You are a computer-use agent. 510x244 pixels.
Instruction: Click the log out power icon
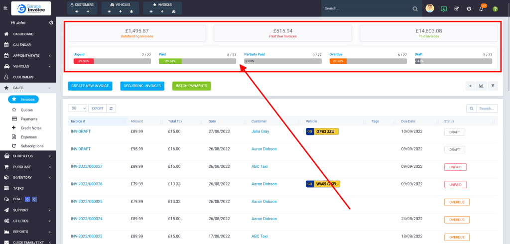point(51,23)
